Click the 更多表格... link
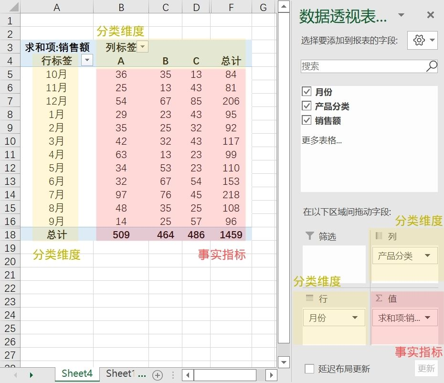Viewport: 444px width, 383px height. (x=321, y=140)
